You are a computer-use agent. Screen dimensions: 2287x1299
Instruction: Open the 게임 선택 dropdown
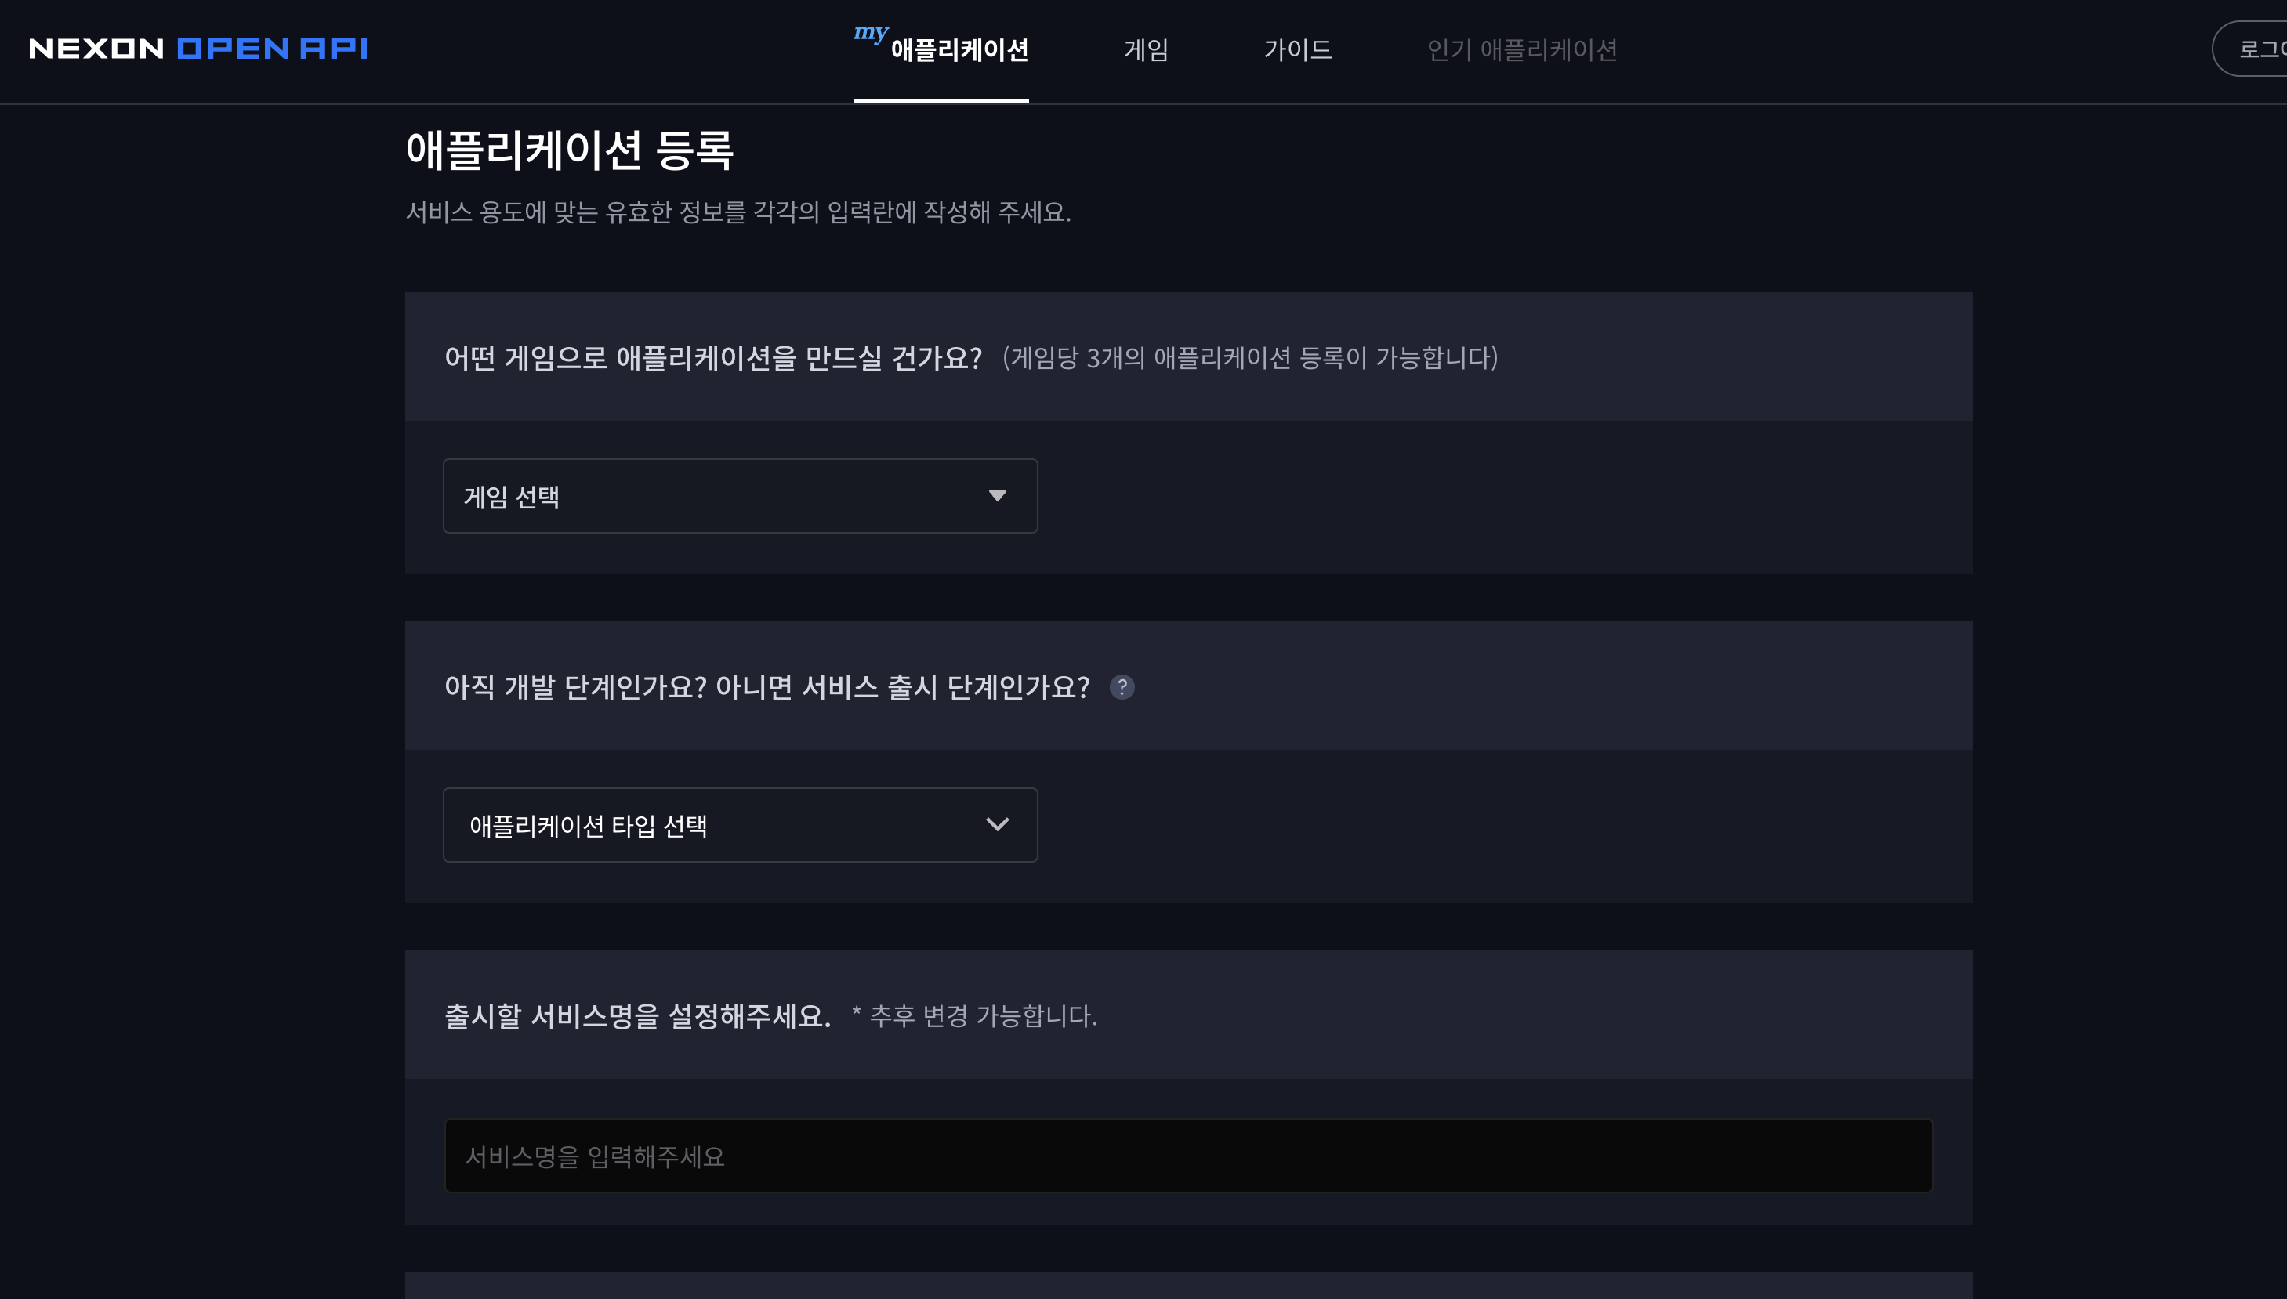coord(739,496)
